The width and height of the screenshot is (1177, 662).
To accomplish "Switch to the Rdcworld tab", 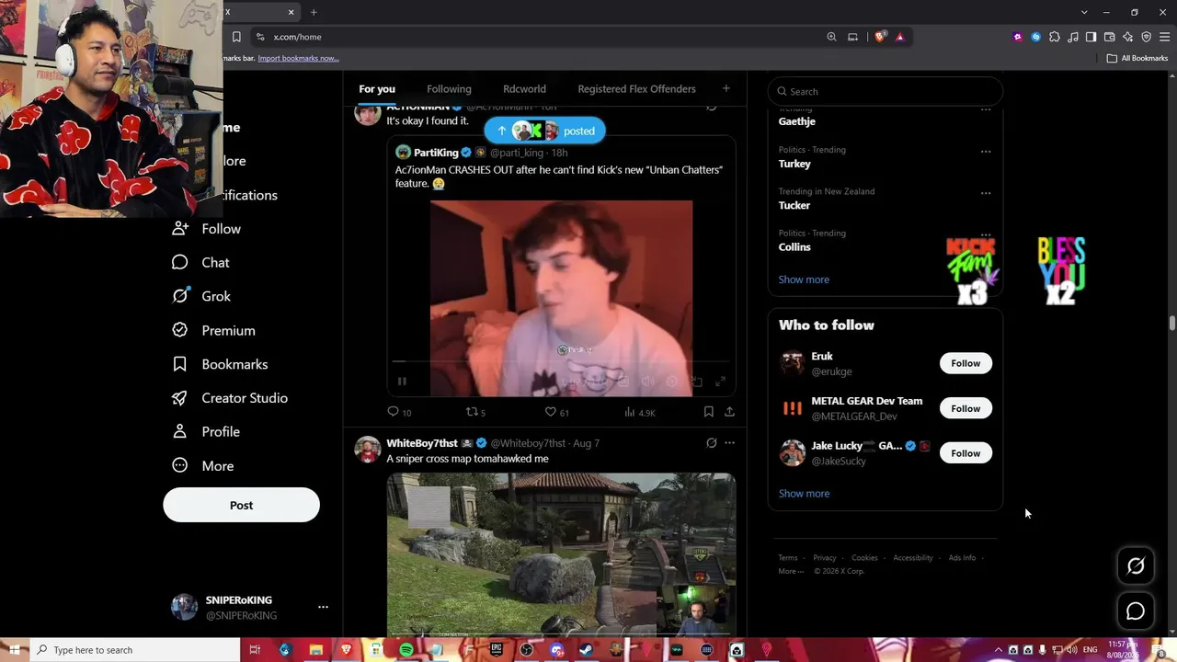I will coord(524,89).
